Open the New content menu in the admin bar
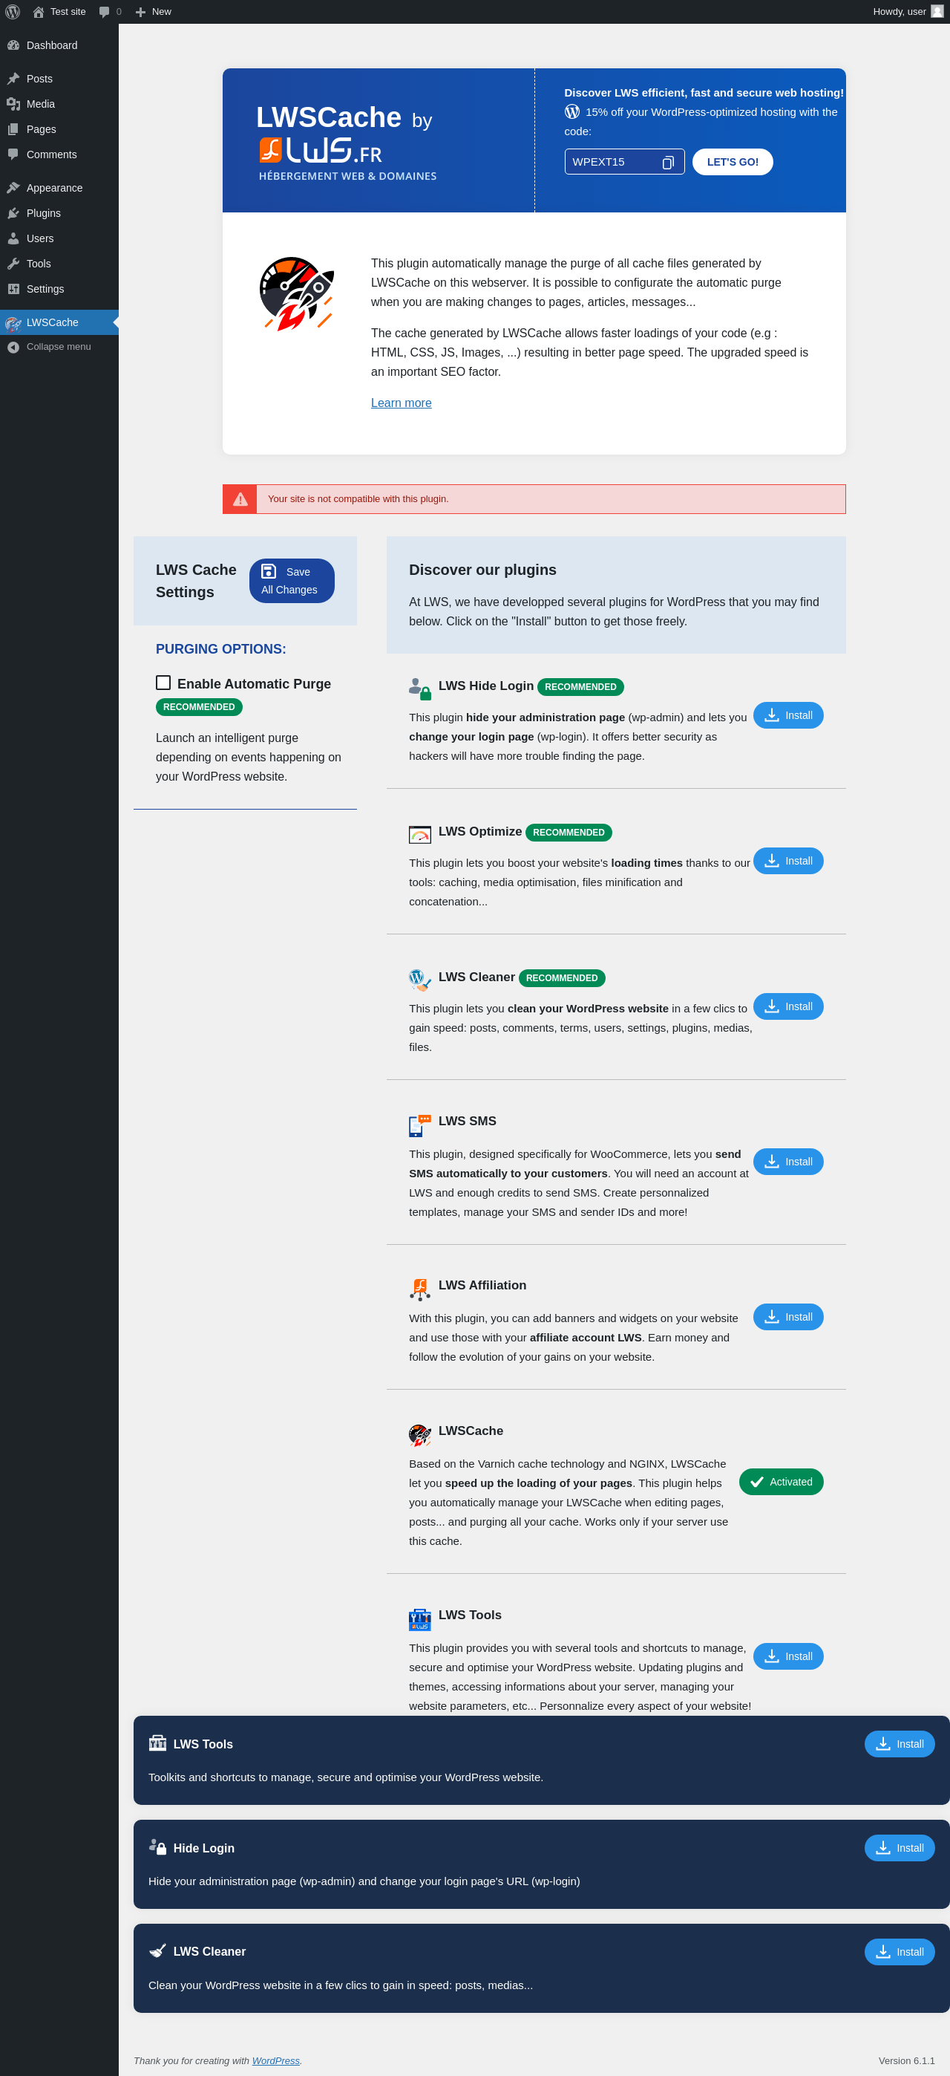 153,11
